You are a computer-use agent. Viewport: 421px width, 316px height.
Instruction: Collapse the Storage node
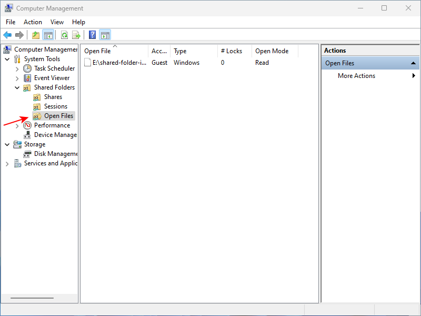[x=7, y=144]
